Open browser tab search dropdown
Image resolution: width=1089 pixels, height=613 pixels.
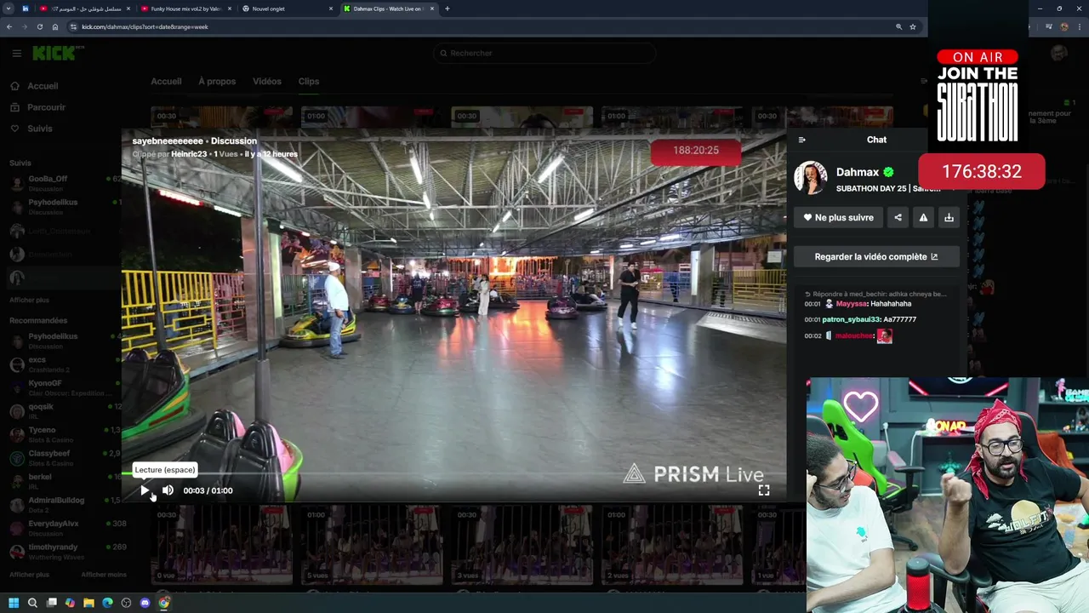tap(8, 9)
